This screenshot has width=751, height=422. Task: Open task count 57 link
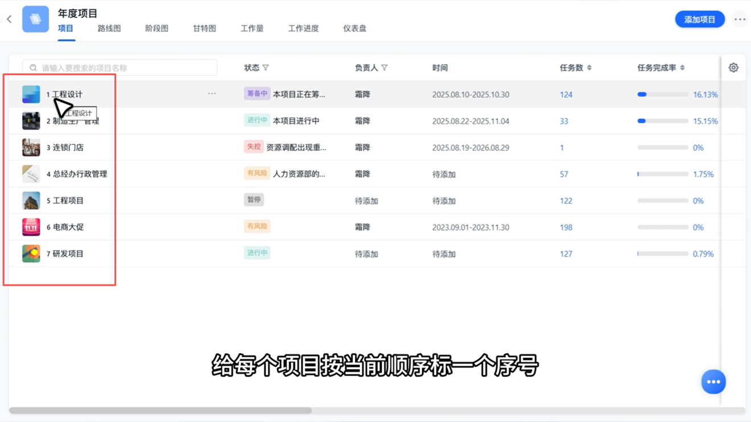(564, 174)
